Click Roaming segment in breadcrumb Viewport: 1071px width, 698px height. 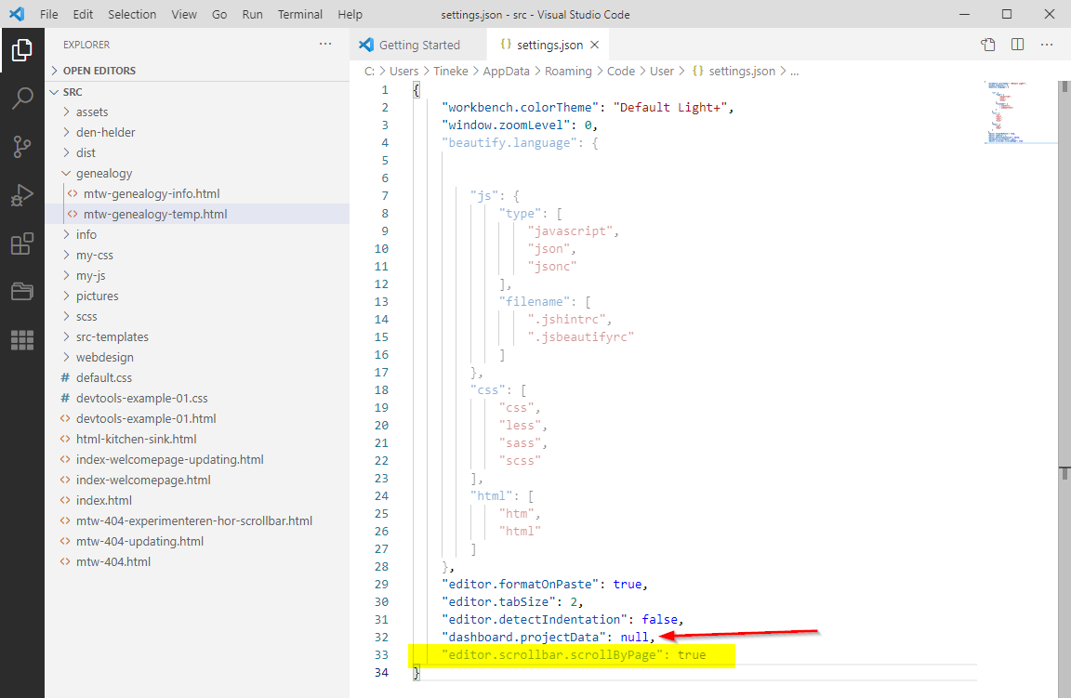[568, 71]
